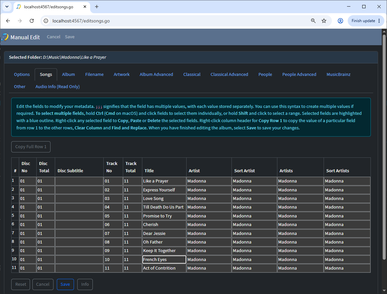Viewport: 387px width, 294px height.
Task: Click the blue-outlined Save button
Action: pos(65,284)
